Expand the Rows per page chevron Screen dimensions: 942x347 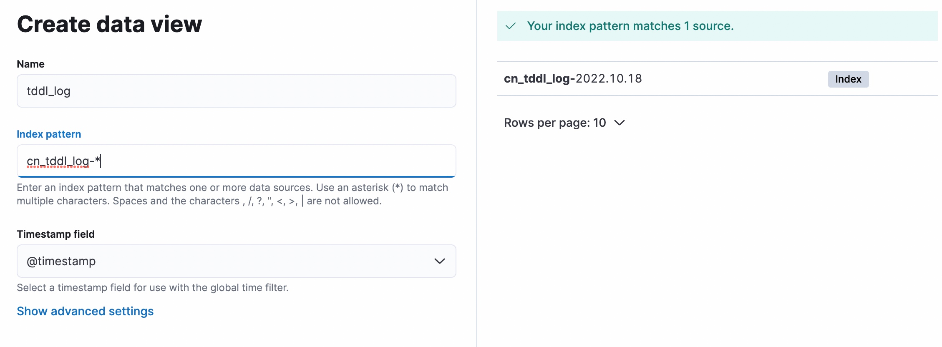click(620, 123)
